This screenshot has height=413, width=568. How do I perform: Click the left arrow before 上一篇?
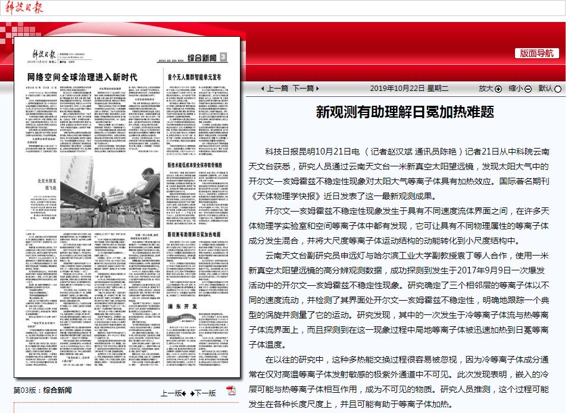[x=263, y=89]
